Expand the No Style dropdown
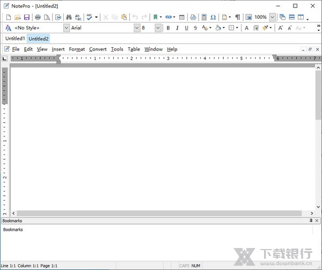322x270 pixels. pyautogui.click(x=67, y=28)
